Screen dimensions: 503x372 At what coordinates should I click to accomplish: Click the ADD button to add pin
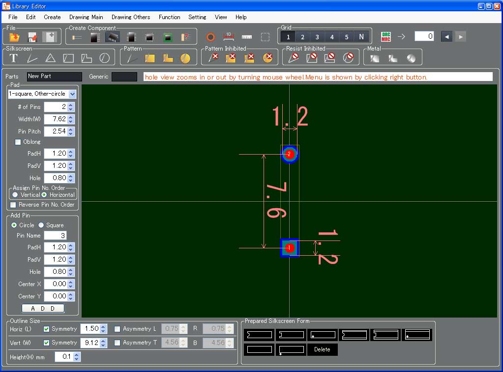(43, 308)
